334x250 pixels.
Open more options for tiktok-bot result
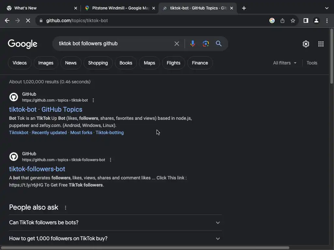point(93,100)
